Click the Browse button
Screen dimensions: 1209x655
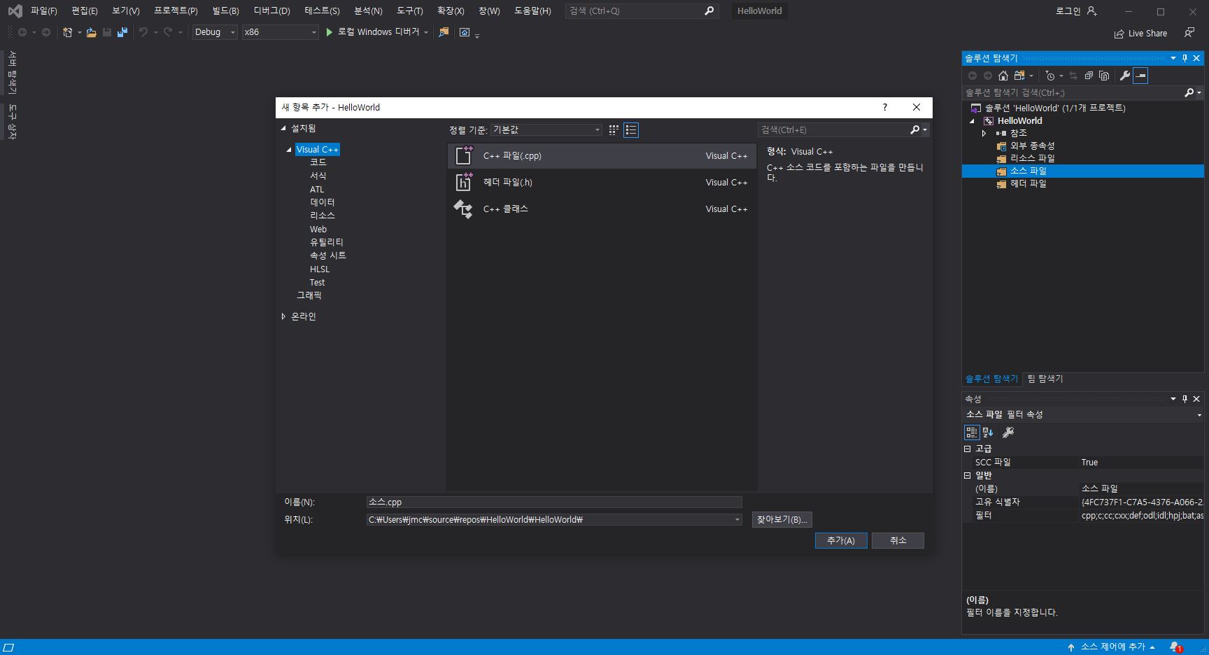782,520
